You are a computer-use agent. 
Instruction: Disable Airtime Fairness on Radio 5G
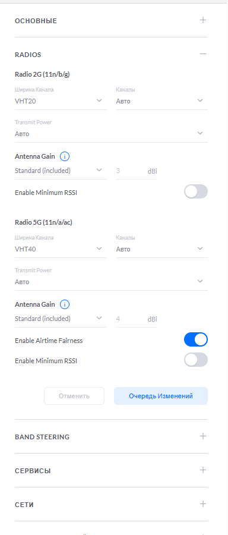[x=196, y=339]
